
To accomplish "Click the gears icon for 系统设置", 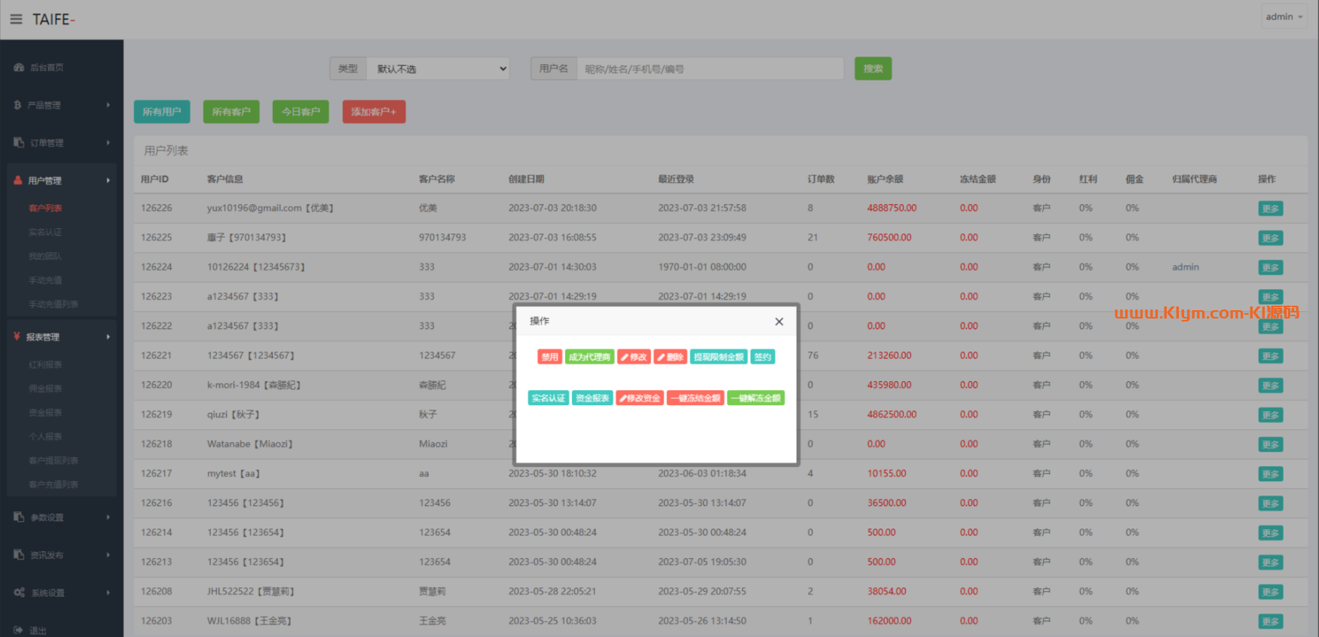I will [x=19, y=593].
